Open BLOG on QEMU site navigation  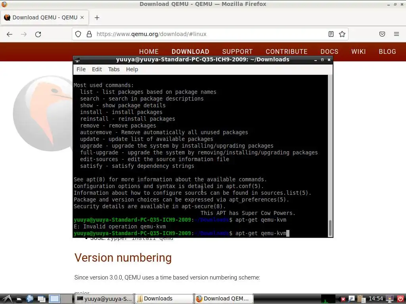387,51
